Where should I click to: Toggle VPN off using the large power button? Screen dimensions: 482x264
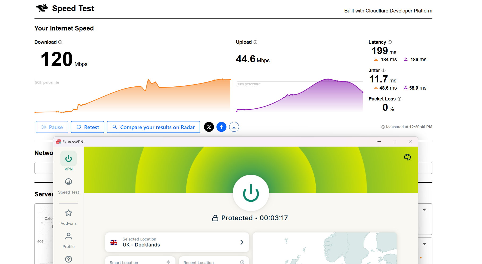250,193
